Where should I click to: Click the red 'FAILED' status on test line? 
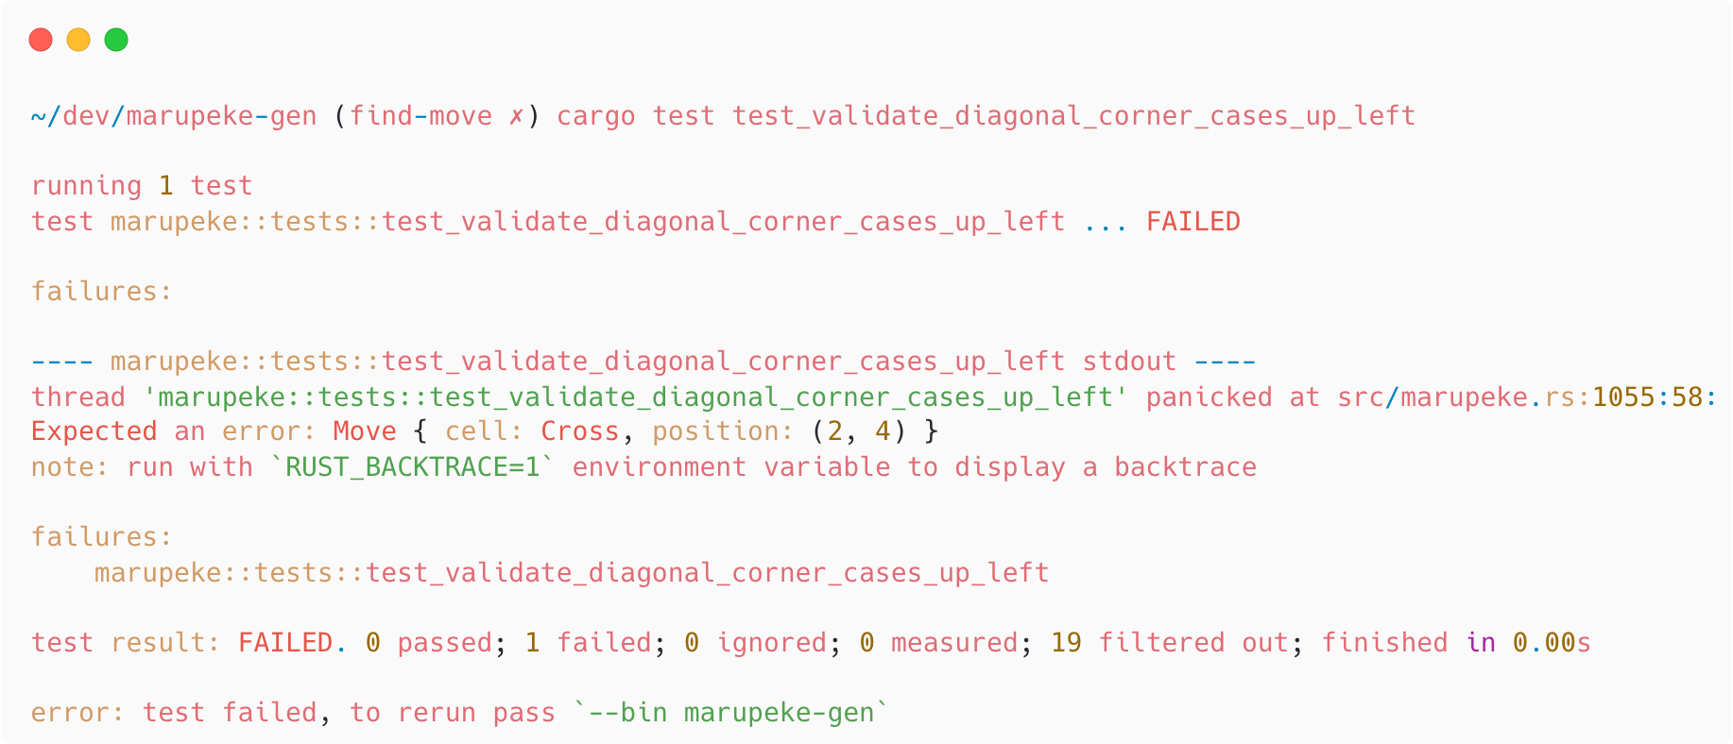coord(1193,222)
